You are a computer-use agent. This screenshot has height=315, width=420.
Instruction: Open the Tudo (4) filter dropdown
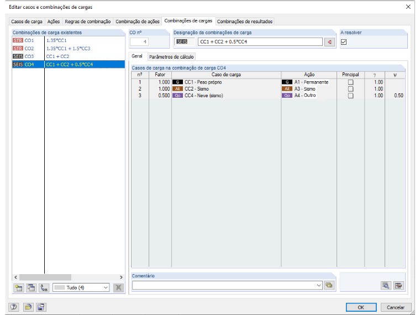(x=81, y=288)
